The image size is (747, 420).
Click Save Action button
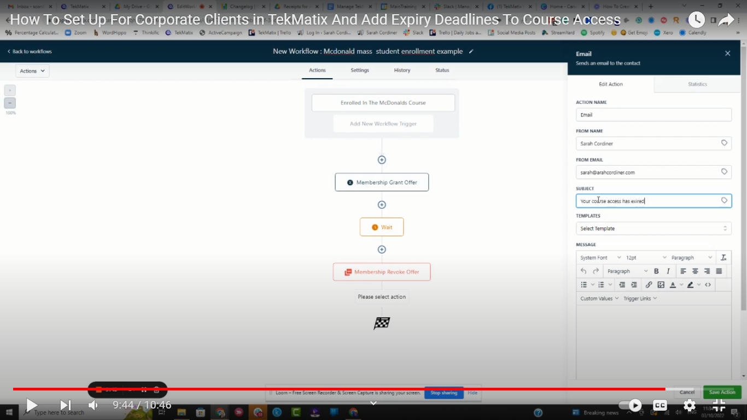pyautogui.click(x=722, y=392)
